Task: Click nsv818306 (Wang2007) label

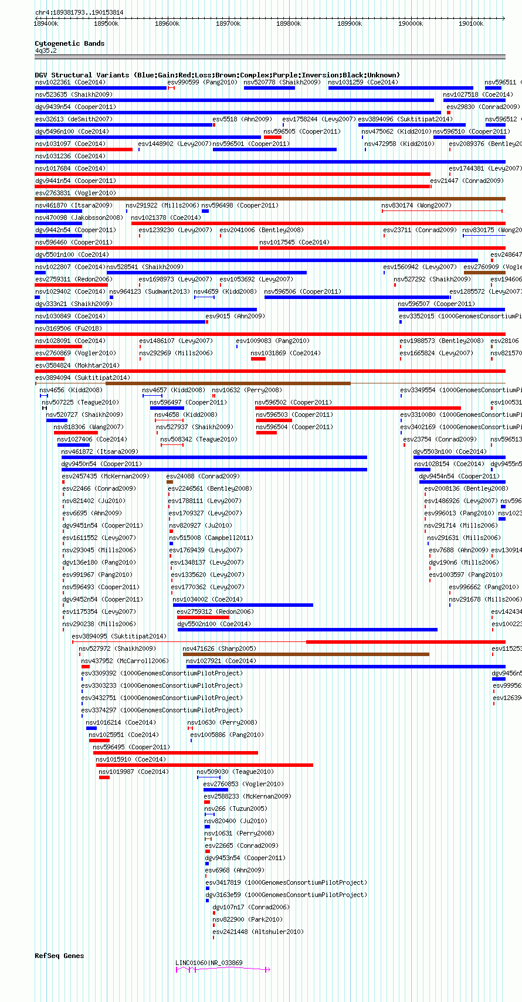Action: coord(89,427)
